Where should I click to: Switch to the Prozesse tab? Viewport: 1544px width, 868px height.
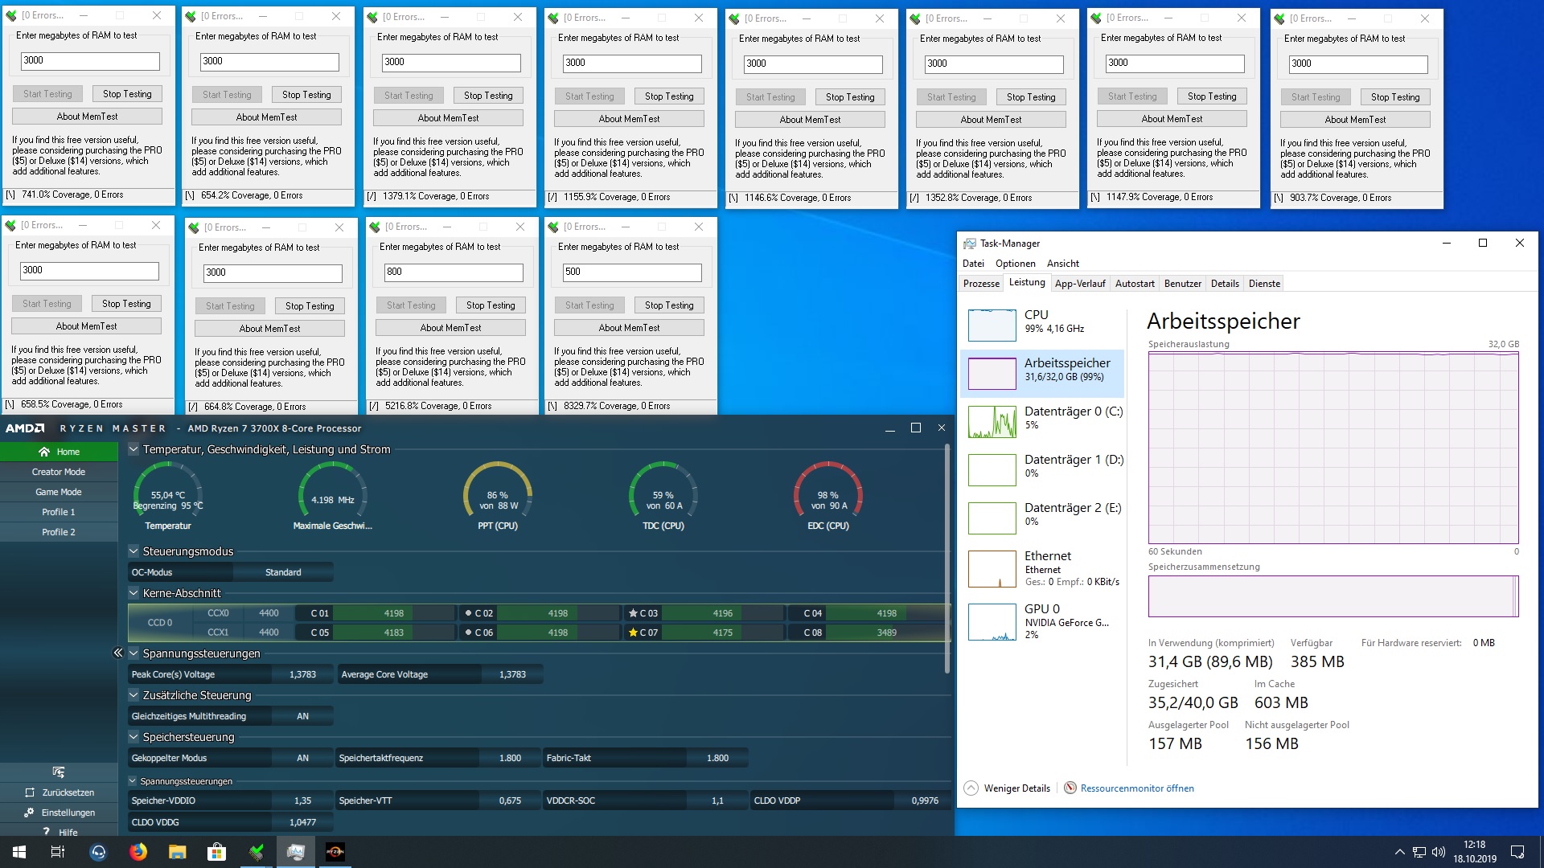click(981, 284)
